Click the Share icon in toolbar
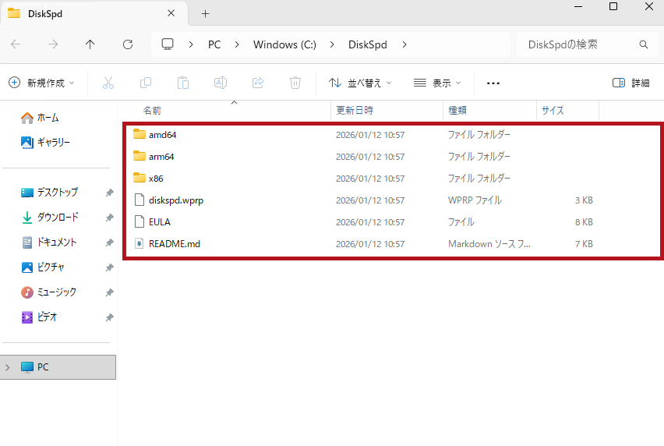664x446 pixels. pyautogui.click(x=258, y=83)
